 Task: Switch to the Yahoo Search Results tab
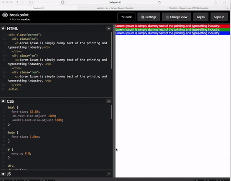[x=115, y=8]
